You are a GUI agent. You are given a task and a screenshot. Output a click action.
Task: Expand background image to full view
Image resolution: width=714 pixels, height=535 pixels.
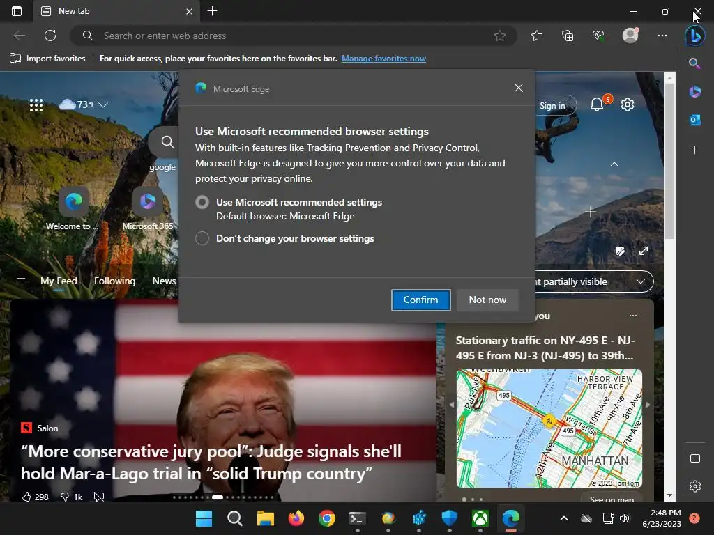pyautogui.click(x=643, y=251)
